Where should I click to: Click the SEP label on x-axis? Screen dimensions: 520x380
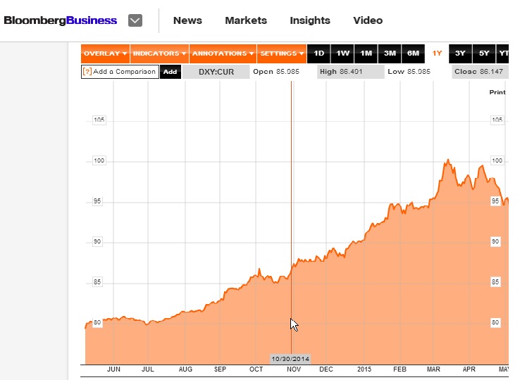click(220, 369)
